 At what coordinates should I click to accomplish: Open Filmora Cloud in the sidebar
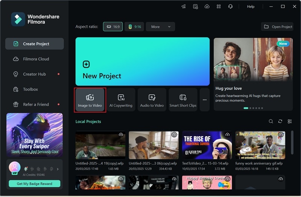tap(35, 59)
